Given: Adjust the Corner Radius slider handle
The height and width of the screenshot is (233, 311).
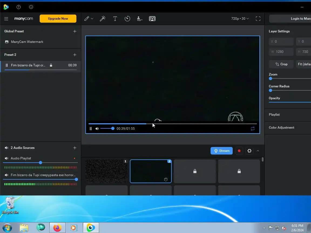Looking at the screenshot, I should [x=270, y=90].
